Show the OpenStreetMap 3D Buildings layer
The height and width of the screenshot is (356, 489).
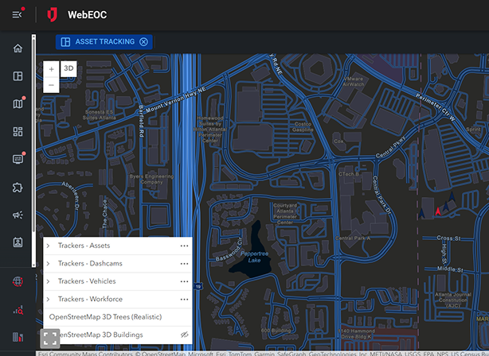[184, 335]
